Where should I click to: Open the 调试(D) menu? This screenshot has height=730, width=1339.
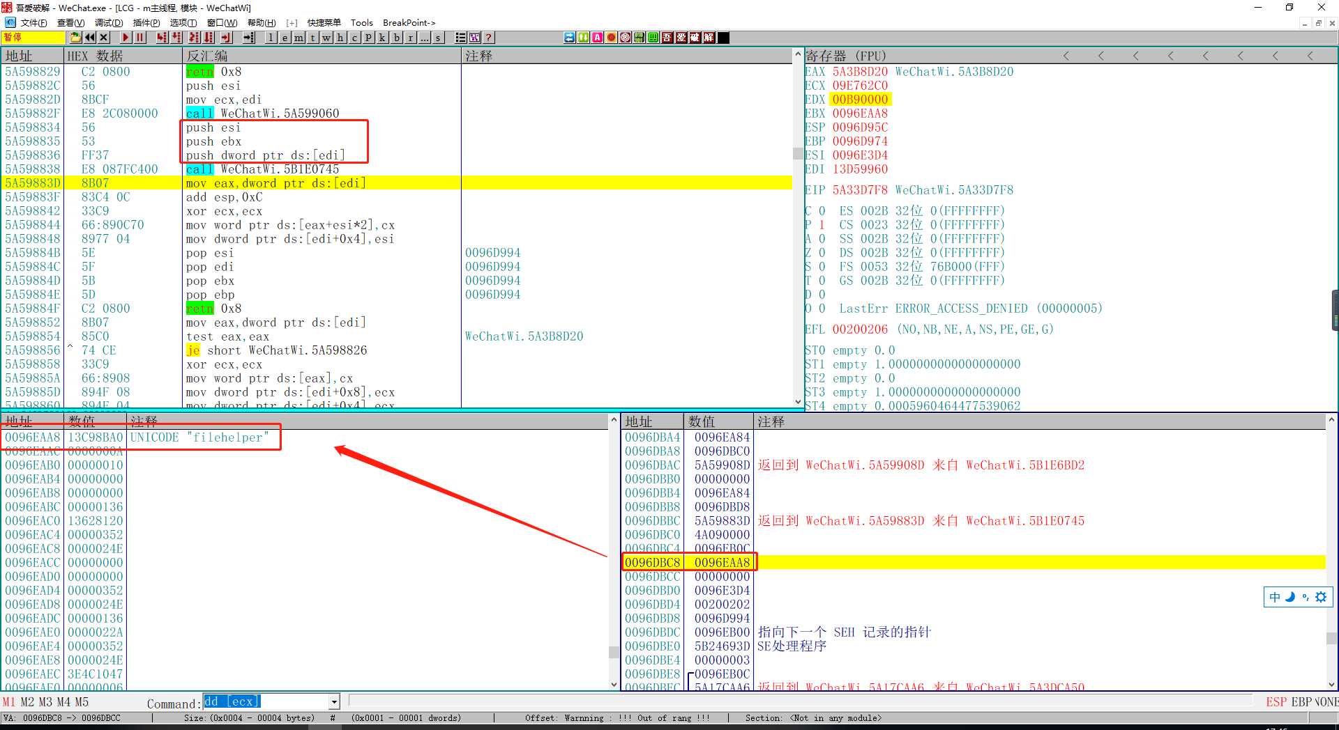coord(109,23)
